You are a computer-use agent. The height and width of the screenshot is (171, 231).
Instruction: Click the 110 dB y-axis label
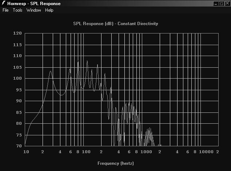coord(17,56)
